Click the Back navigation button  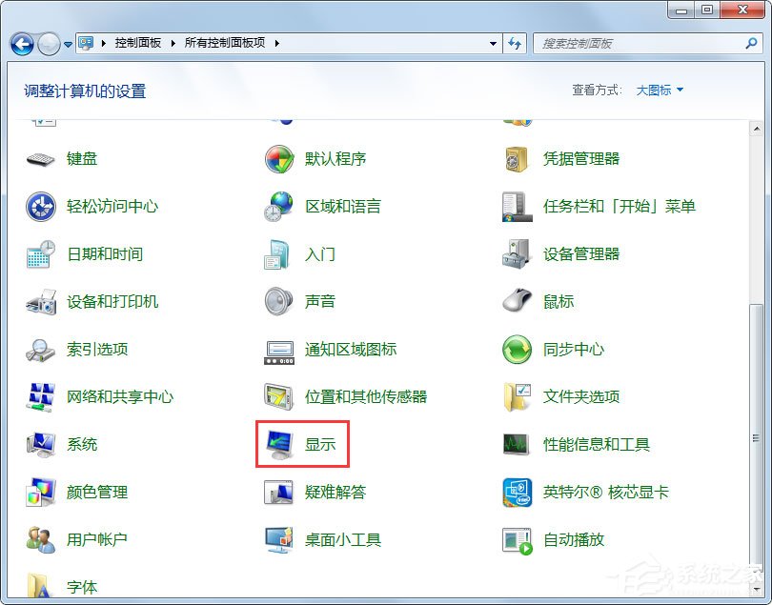tap(21, 43)
